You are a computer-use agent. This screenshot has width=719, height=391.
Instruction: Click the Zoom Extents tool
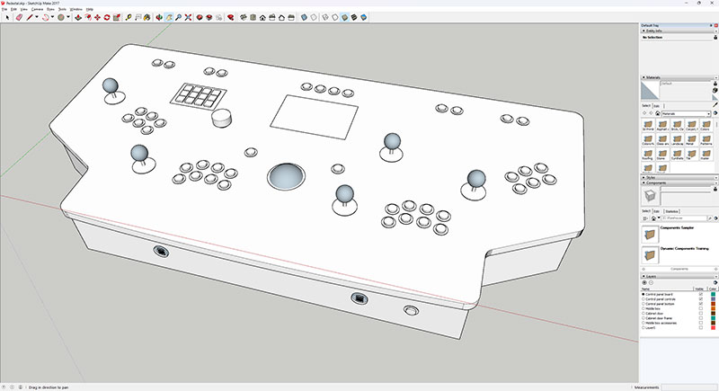pos(188,17)
